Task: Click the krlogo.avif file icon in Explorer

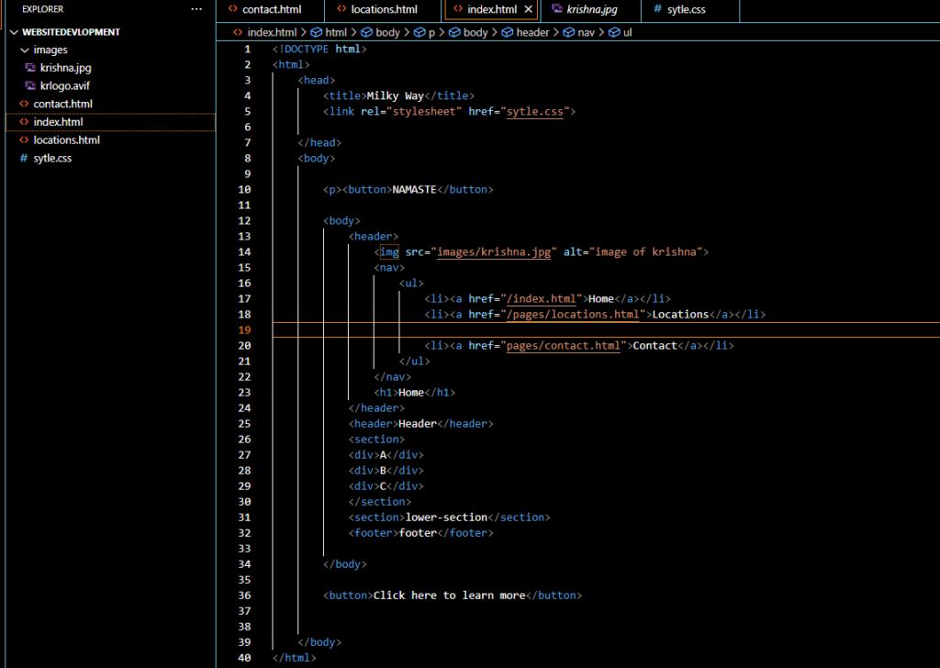Action: pos(30,85)
